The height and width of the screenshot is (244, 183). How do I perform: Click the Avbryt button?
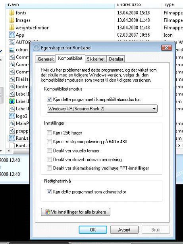pyautogui.click(x=124, y=230)
